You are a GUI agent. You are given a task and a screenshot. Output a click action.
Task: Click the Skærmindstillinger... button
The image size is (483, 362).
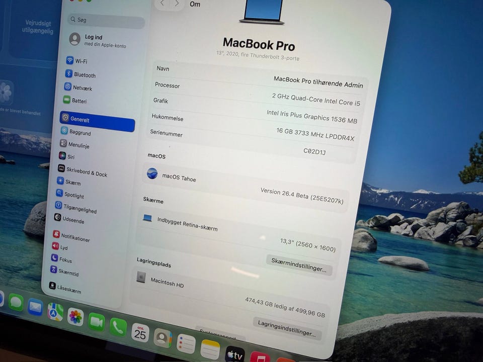pos(299,265)
